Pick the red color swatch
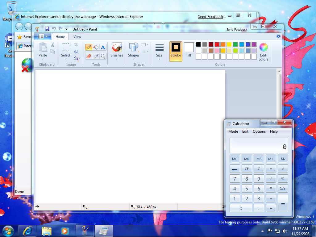The height and width of the screenshot is (237, 316). pos(217,44)
